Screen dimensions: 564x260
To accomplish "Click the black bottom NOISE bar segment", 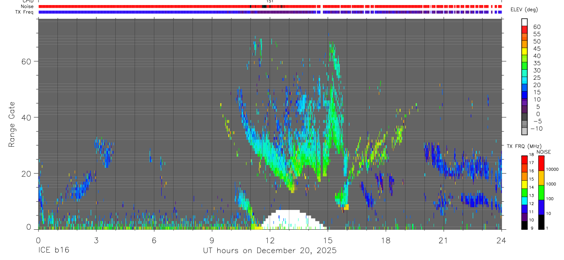I will point(541,221).
